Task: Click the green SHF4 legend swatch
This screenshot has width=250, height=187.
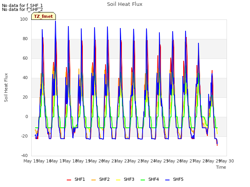Action: coord(143,180)
